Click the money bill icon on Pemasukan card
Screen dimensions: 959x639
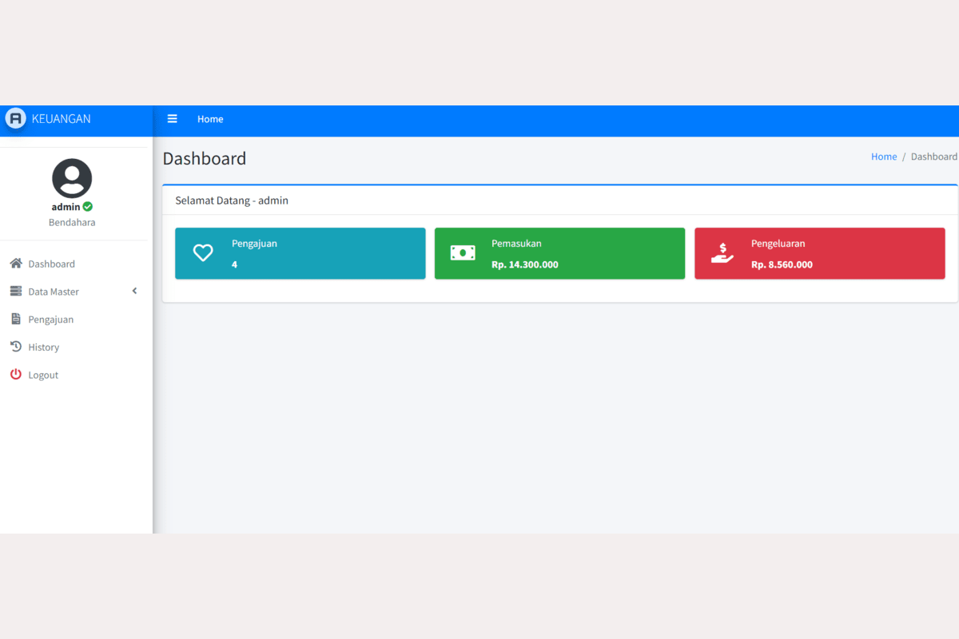463,253
